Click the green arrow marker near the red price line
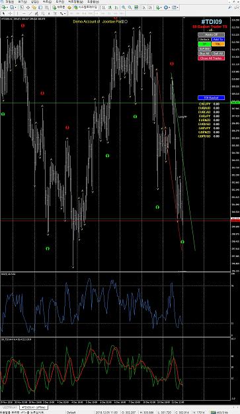This screenshot has height=414, width=240. pos(182,242)
